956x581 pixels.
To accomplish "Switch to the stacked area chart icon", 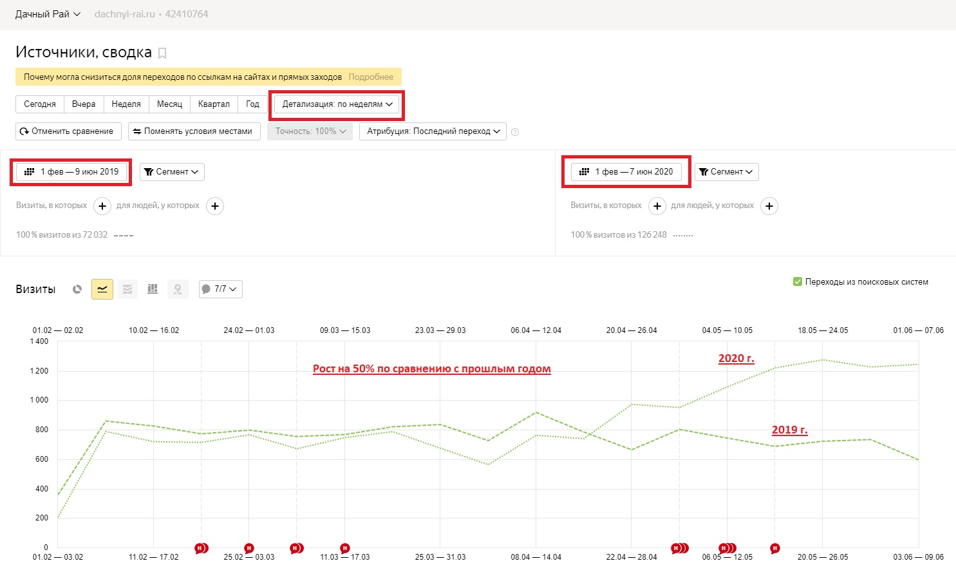I will (127, 289).
